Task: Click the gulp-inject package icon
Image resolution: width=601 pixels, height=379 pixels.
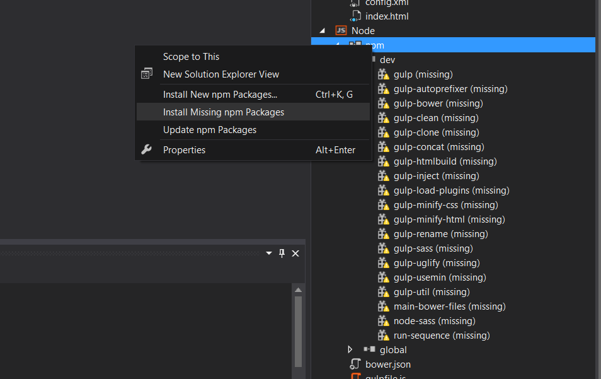Action: pyautogui.click(x=383, y=176)
